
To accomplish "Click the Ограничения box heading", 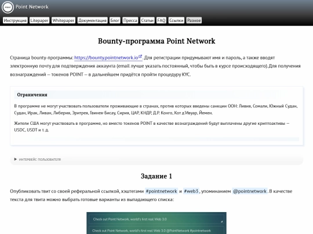I will coord(32,95).
